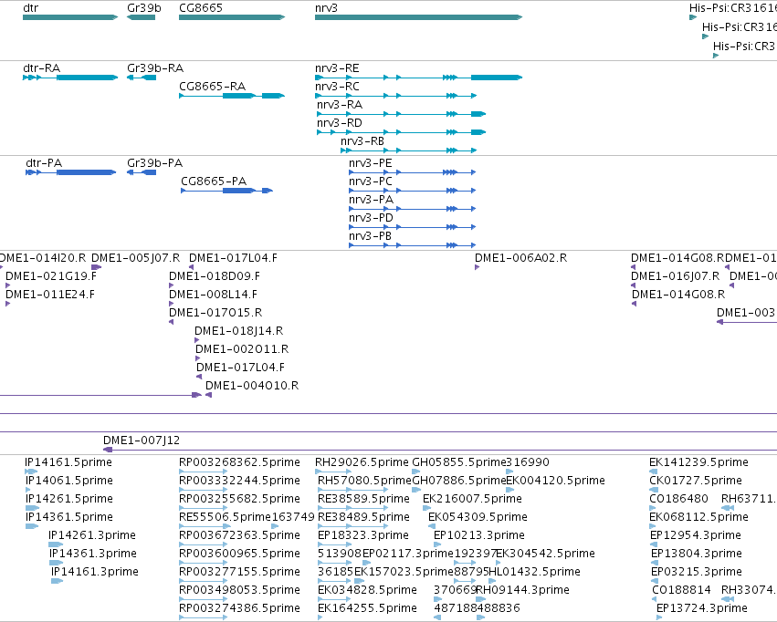The image size is (777, 622).
Task: Select the RE38589.5prime label
Action: pos(363,499)
